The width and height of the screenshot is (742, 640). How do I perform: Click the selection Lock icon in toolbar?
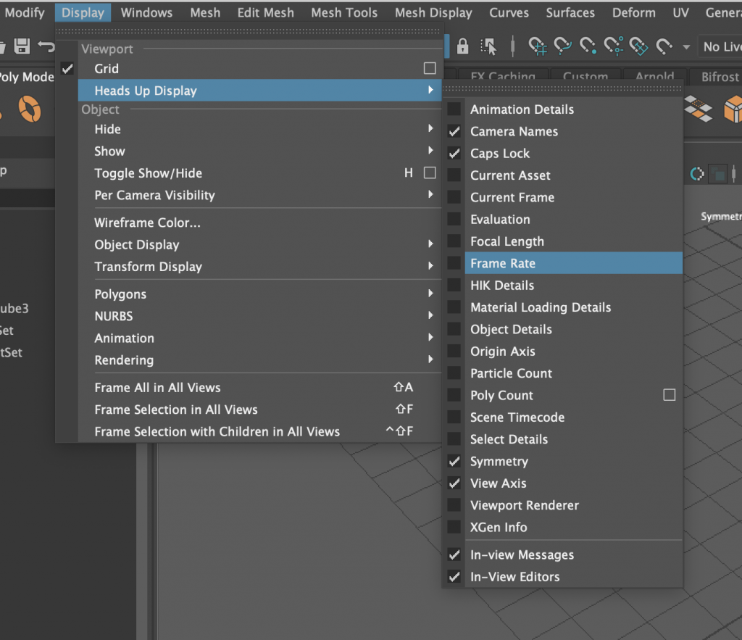tap(462, 46)
